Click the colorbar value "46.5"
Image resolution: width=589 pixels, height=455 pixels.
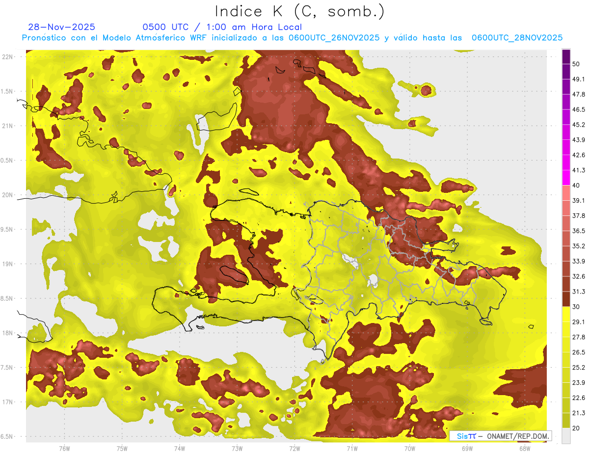coord(579,109)
